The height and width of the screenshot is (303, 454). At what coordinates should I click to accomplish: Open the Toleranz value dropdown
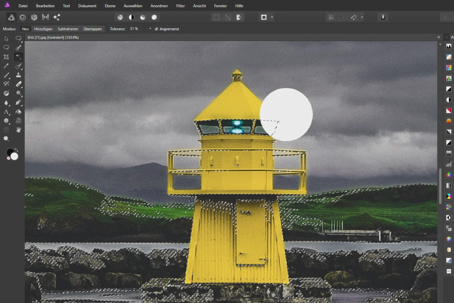coord(150,29)
